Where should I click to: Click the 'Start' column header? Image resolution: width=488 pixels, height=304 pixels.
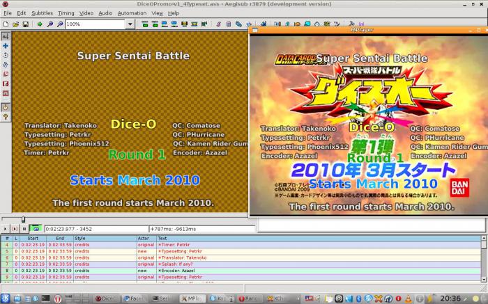coord(33,238)
